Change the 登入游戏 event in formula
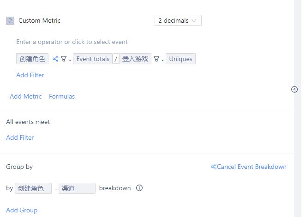The width and height of the screenshot is (306, 217). click(x=135, y=59)
